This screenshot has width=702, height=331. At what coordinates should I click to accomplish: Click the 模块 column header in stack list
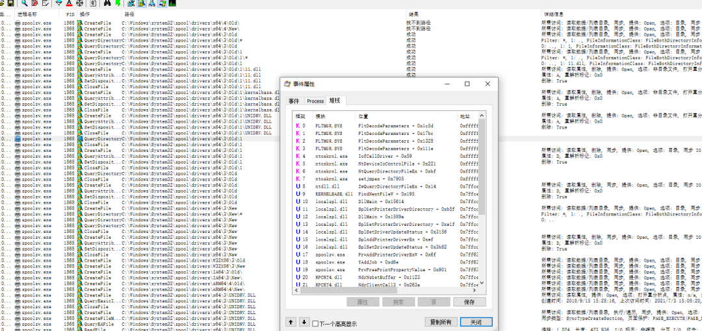click(x=333, y=116)
